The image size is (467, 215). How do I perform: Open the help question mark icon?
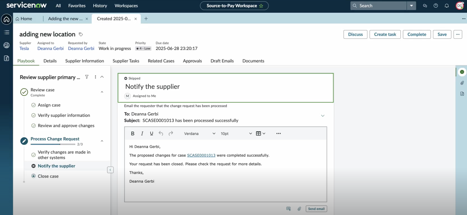[x=436, y=6]
